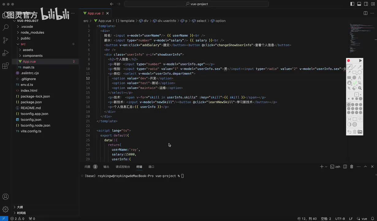
Task: Open the Source Control view
Action: pos(6,40)
